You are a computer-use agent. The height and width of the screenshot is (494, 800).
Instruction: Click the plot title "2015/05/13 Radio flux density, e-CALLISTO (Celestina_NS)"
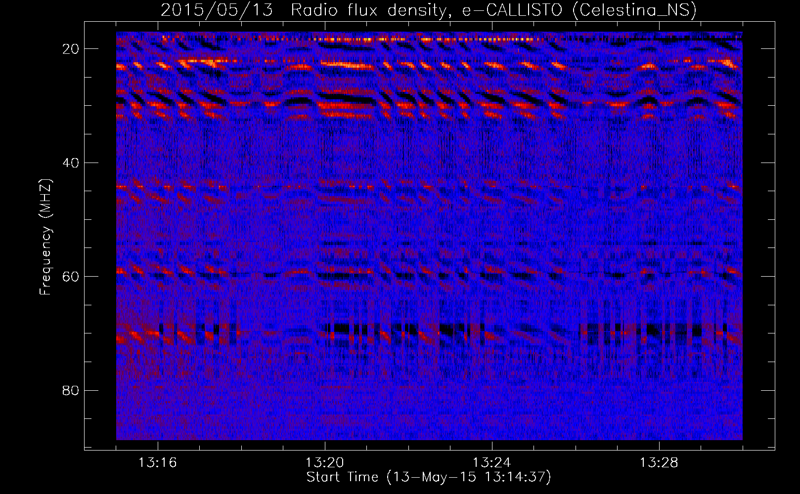[429, 10]
